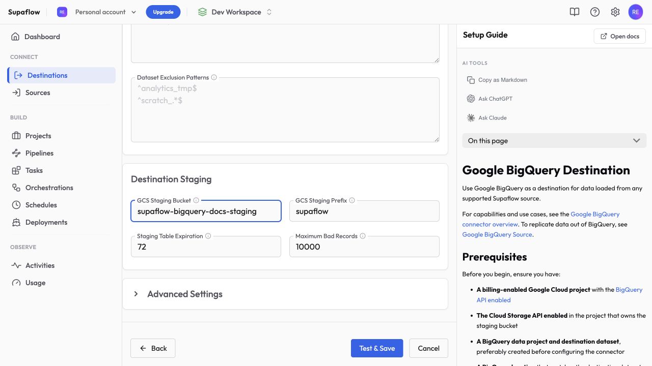
Task: Open the Dev Workspace switcher
Action: 235,12
